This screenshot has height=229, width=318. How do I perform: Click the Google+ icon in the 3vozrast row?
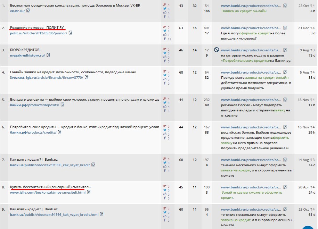point(165,71)
